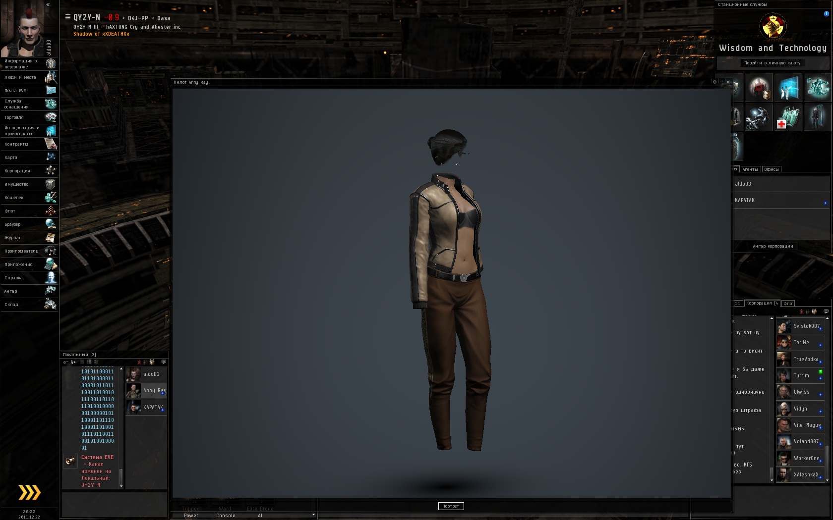The width and height of the screenshot is (833, 520).
Task: Increase Local chat font size (A+)
Action: (73, 362)
